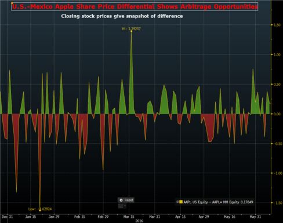Click the 'May 31' date axis label

coord(255,217)
